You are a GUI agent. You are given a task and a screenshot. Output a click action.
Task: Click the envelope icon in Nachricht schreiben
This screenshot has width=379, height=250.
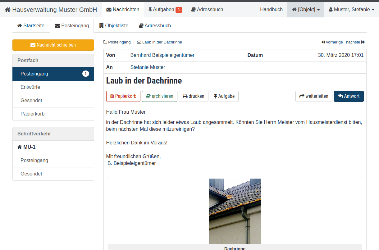coord(33,45)
